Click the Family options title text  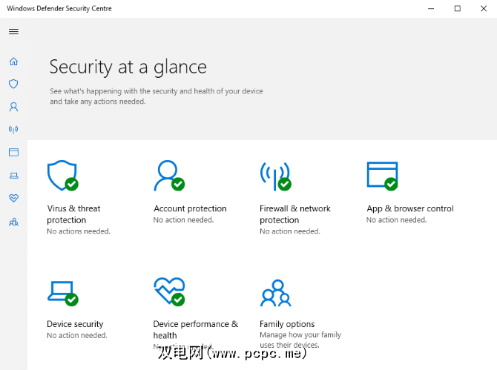tap(287, 324)
